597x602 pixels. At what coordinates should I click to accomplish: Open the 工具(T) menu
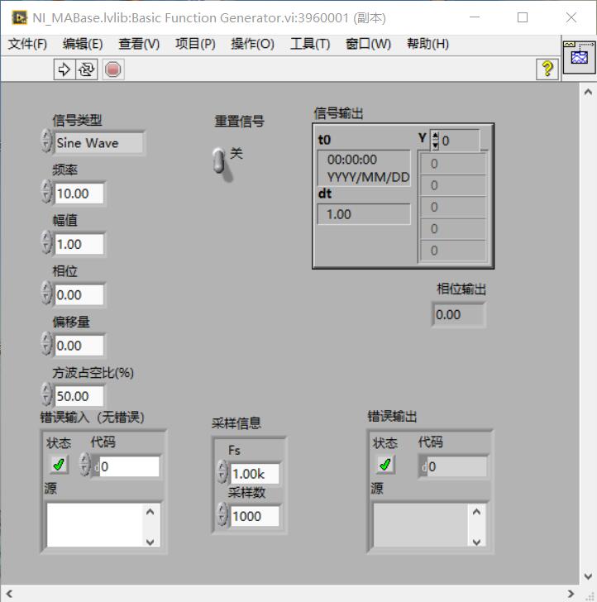click(x=310, y=44)
